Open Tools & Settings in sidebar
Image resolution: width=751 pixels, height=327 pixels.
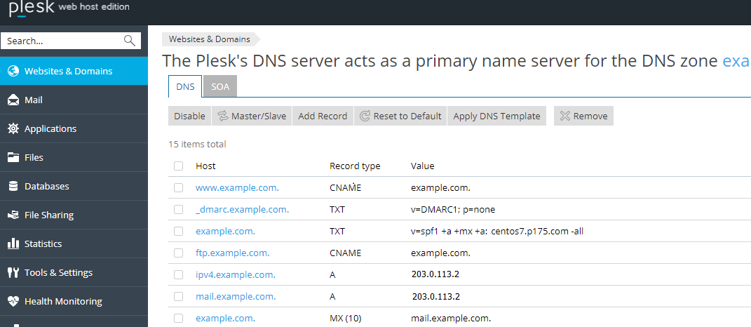(58, 272)
